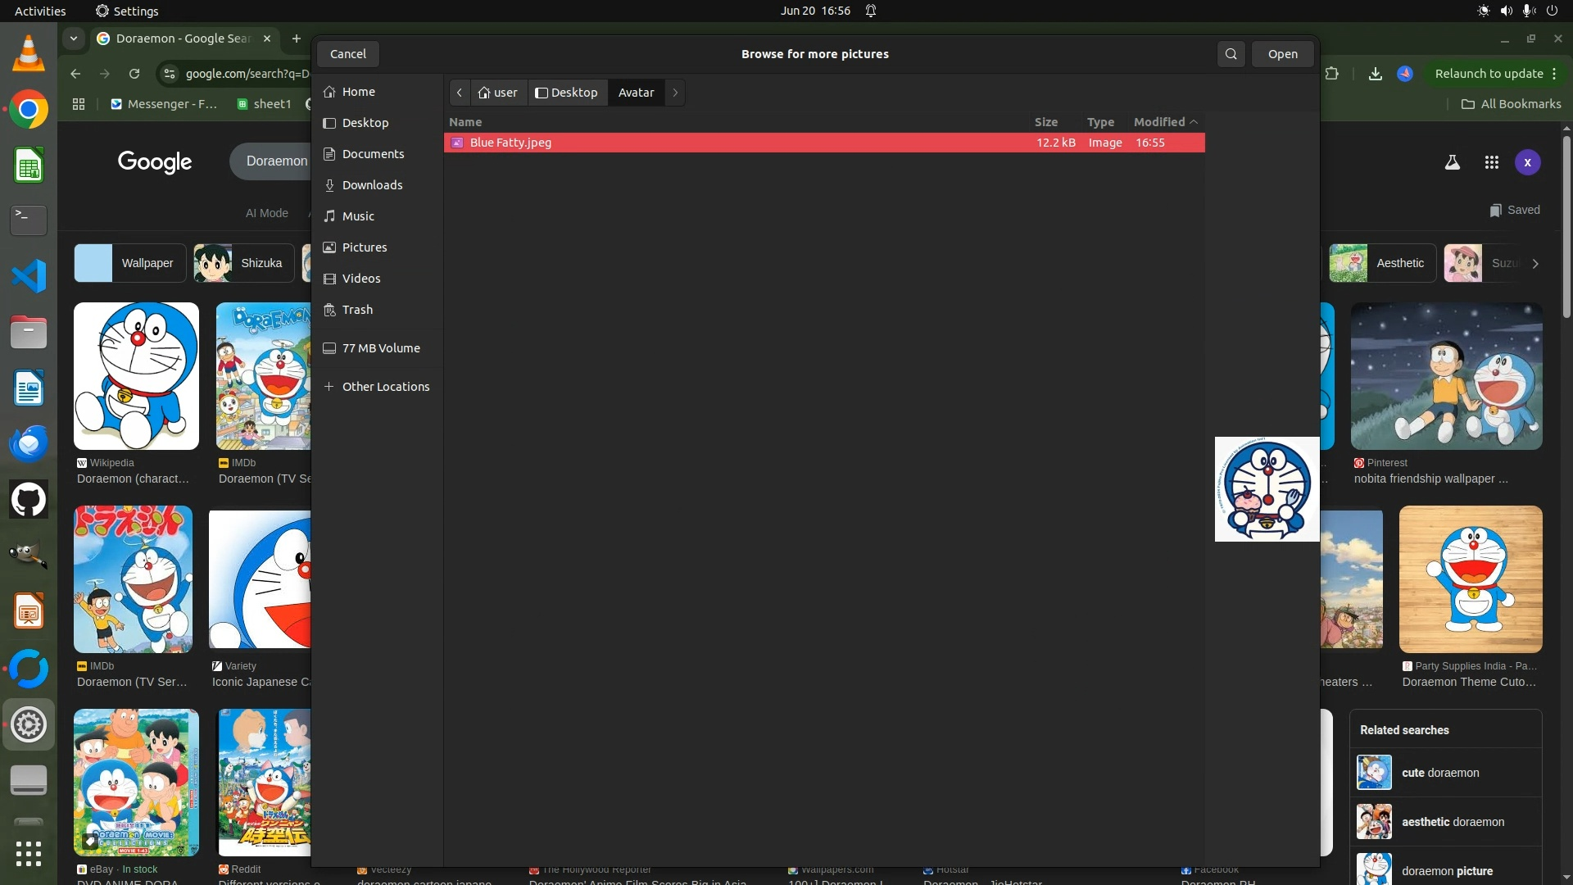Click the search icon in file dialog
This screenshot has width=1573, height=885.
(1231, 54)
